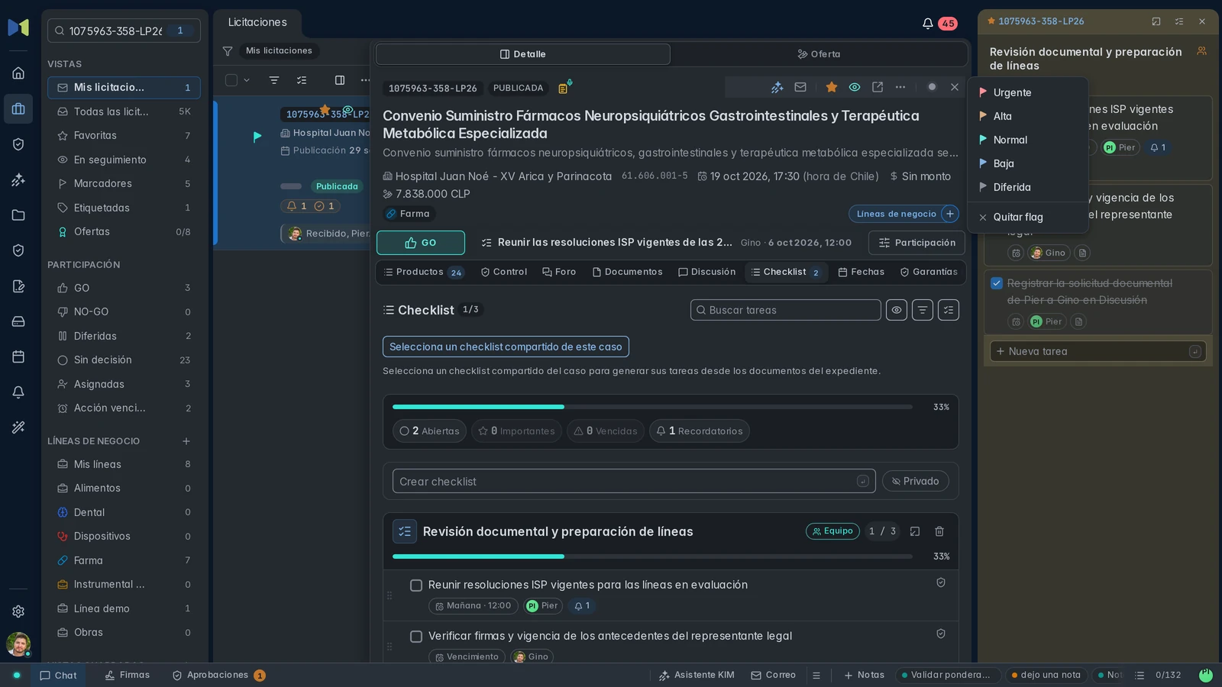Click the Nueva tarea input in side panel

click(1098, 351)
